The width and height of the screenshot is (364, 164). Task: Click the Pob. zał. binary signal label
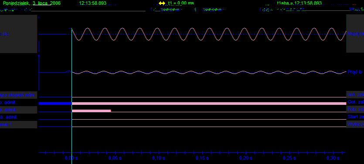(355, 109)
